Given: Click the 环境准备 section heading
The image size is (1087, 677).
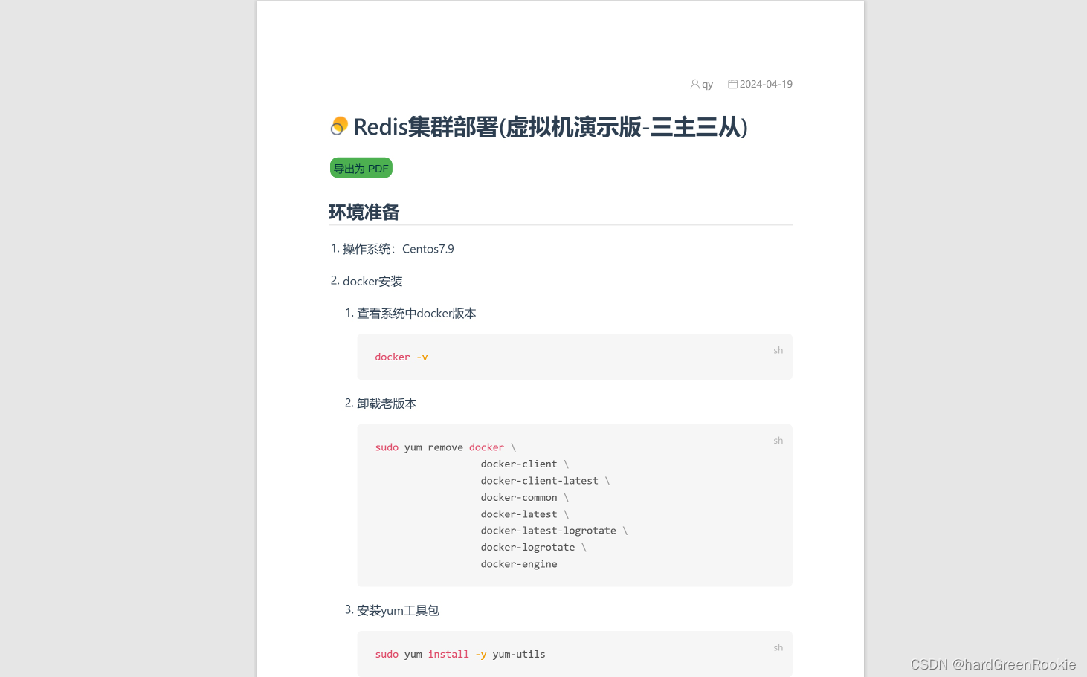Looking at the screenshot, I should [364, 213].
